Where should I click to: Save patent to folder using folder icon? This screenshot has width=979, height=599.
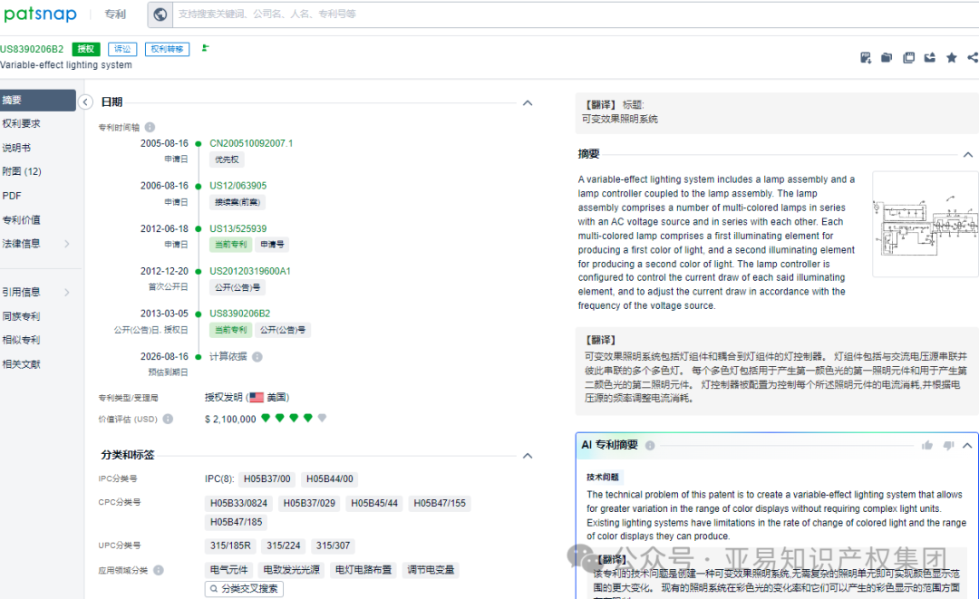click(887, 57)
